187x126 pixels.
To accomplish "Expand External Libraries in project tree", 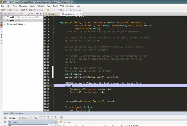I will [4, 24].
